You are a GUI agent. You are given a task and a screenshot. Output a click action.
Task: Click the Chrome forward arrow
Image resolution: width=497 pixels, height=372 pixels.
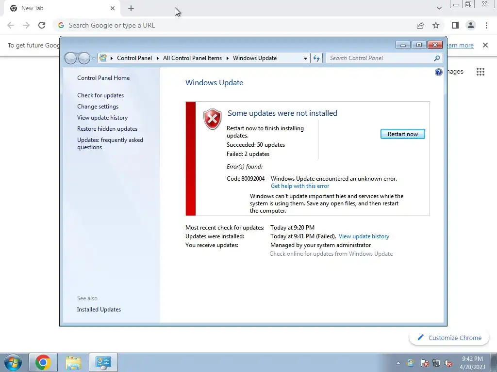click(26, 25)
